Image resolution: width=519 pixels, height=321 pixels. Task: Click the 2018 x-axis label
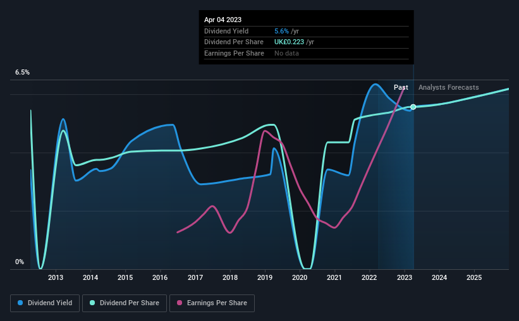pos(230,277)
